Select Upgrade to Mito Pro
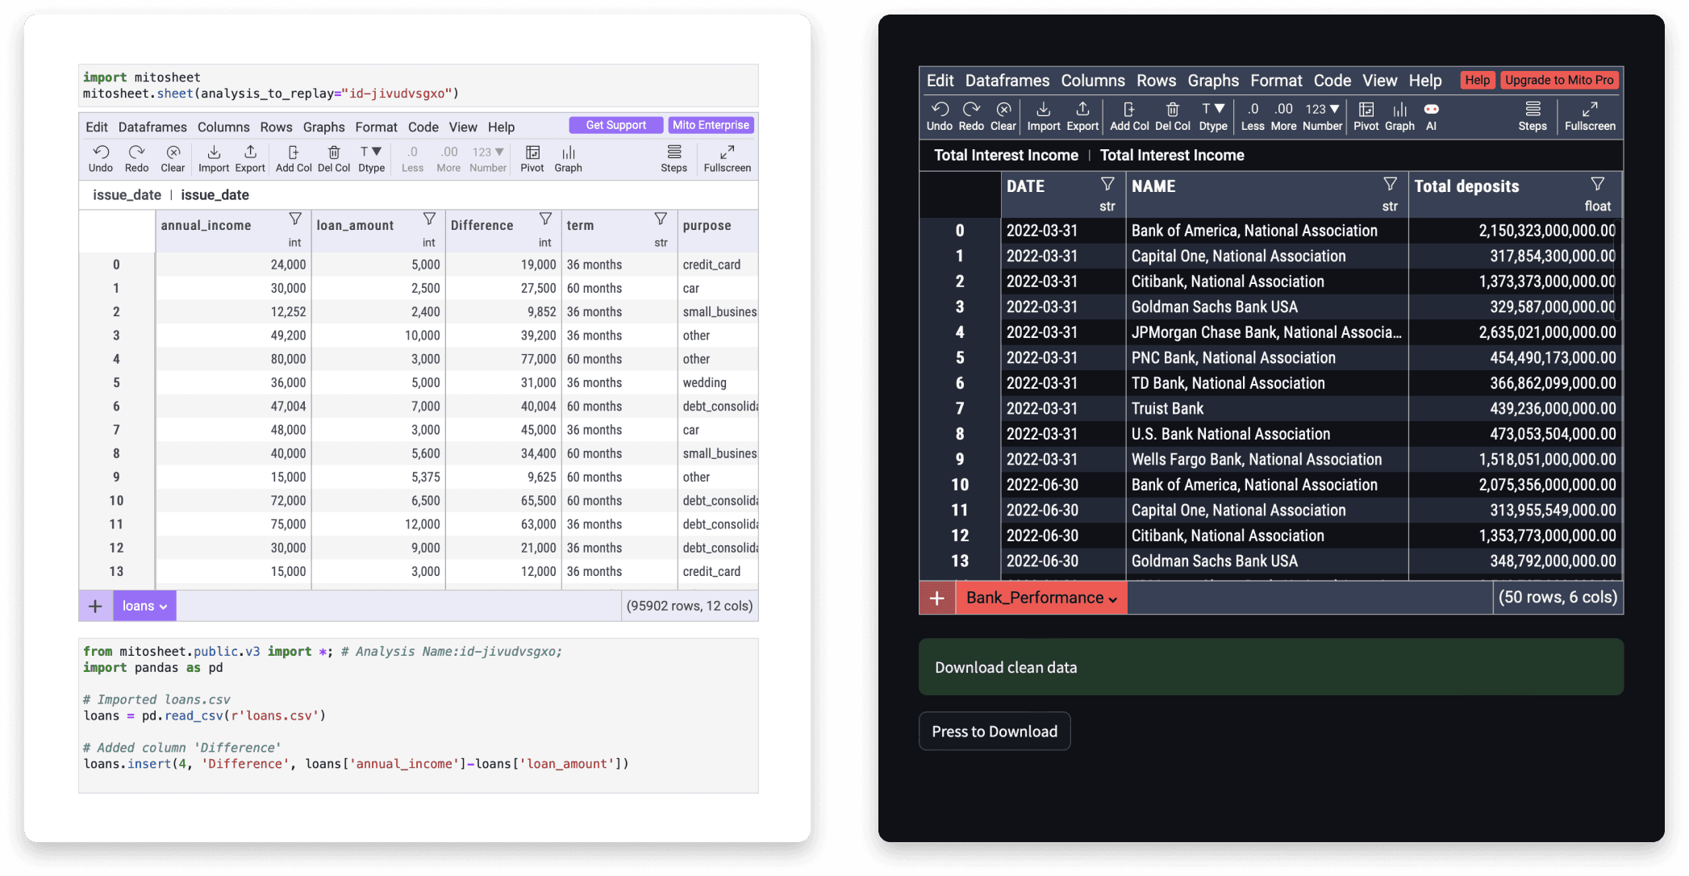Image resolution: width=1689 pixels, height=876 pixels. pyautogui.click(x=1559, y=80)
